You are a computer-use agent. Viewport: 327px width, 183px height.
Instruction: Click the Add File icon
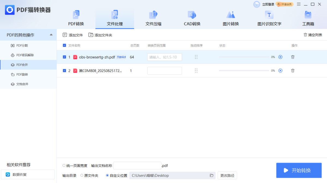(65, 35)
